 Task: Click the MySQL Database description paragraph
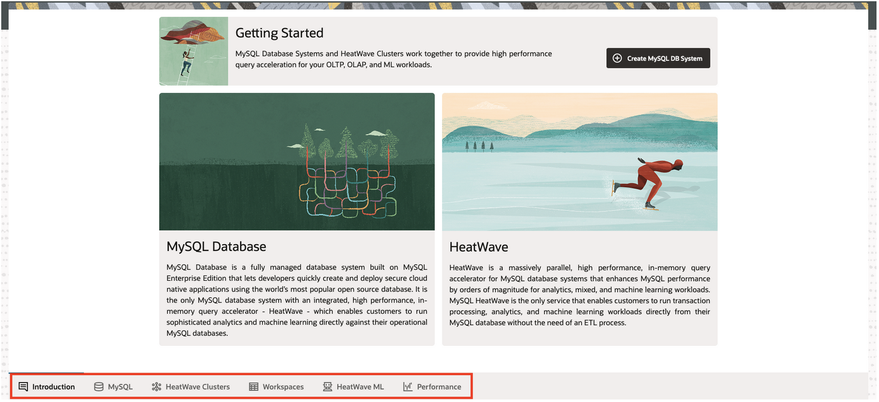297,300
